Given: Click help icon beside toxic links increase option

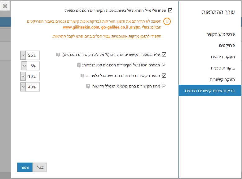Looking at the screenshot, I should [58, 55].
